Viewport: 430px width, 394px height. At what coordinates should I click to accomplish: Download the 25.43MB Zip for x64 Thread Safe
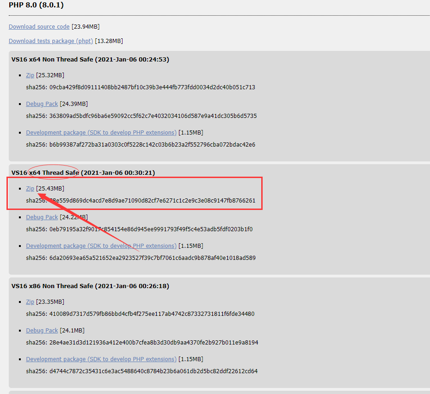30,189
